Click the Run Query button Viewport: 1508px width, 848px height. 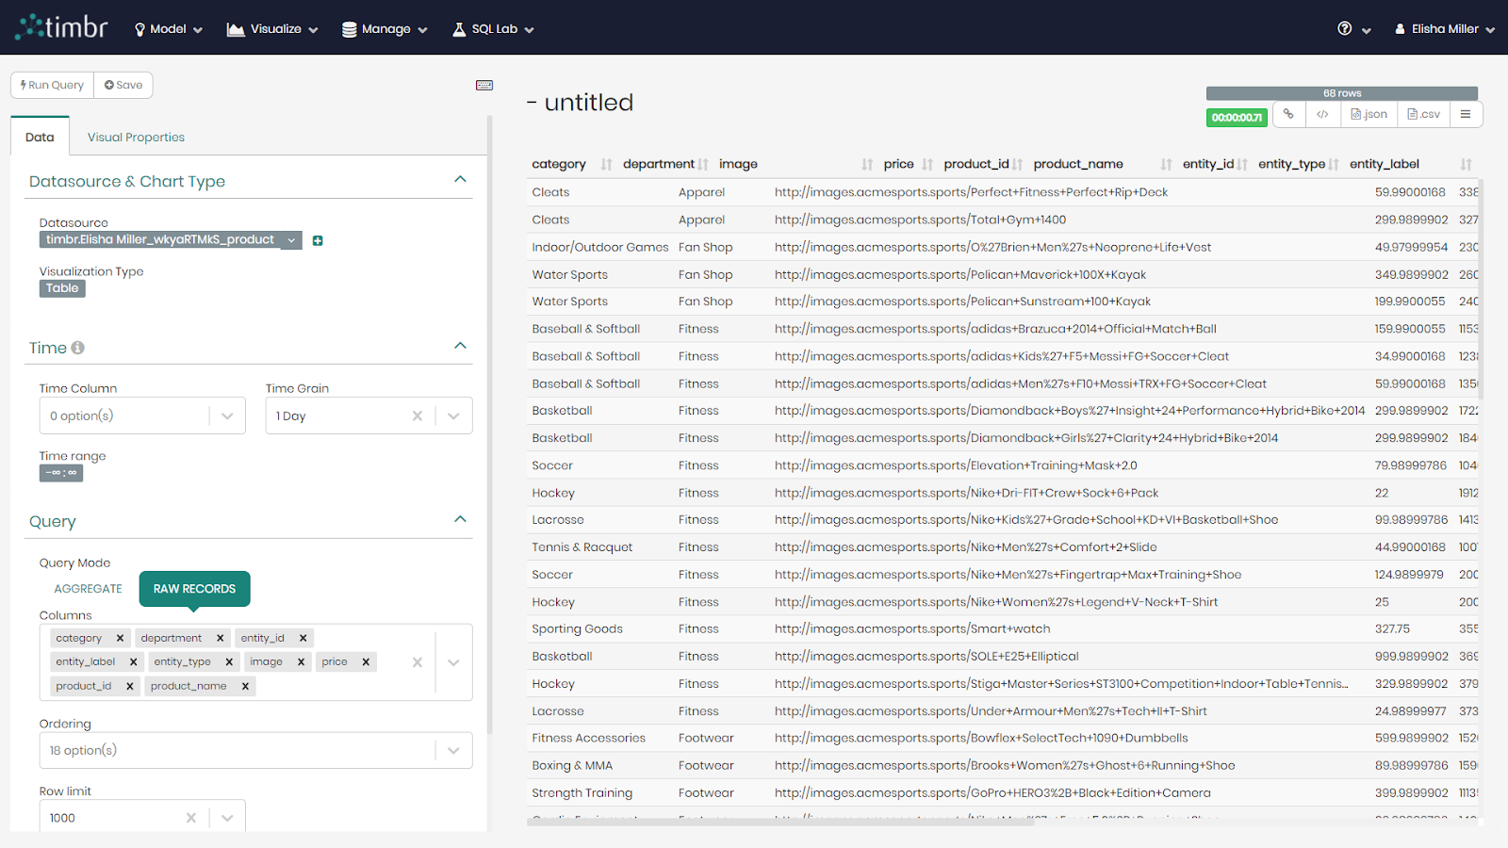pos(53,85)
